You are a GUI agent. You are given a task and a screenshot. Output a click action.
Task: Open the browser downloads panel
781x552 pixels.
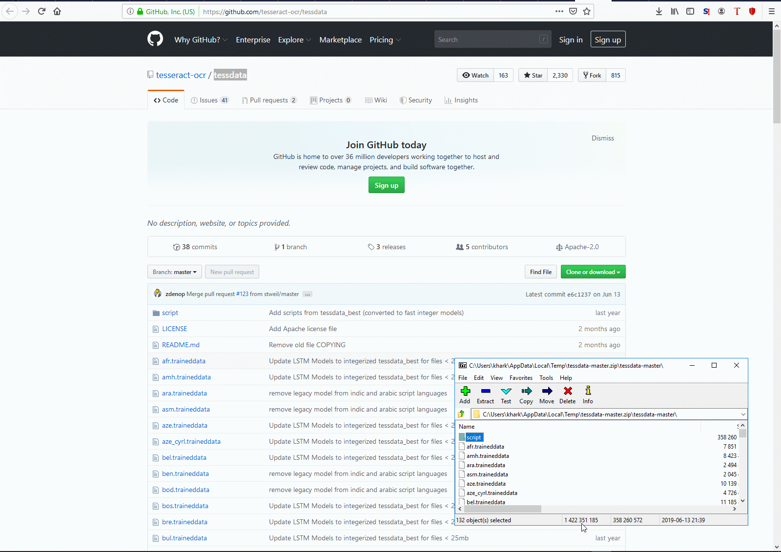659,11
